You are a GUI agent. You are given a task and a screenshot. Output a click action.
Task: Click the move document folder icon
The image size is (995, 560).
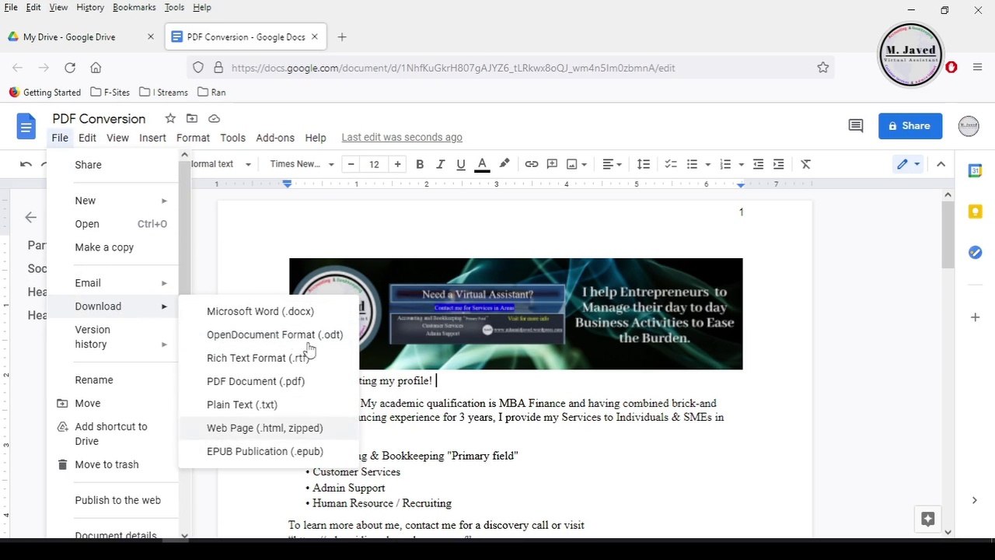tap(191, 118)
